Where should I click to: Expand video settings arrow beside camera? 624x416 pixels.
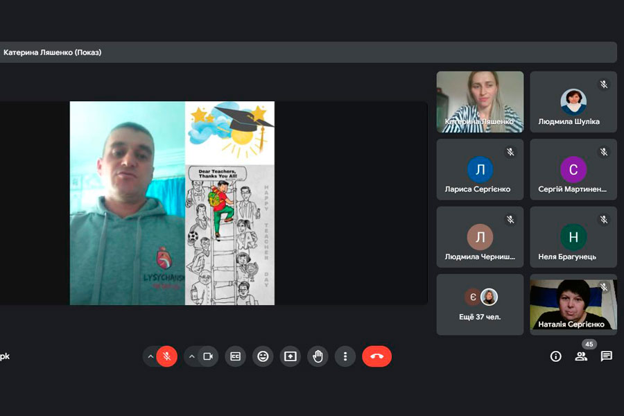[191, 356]
